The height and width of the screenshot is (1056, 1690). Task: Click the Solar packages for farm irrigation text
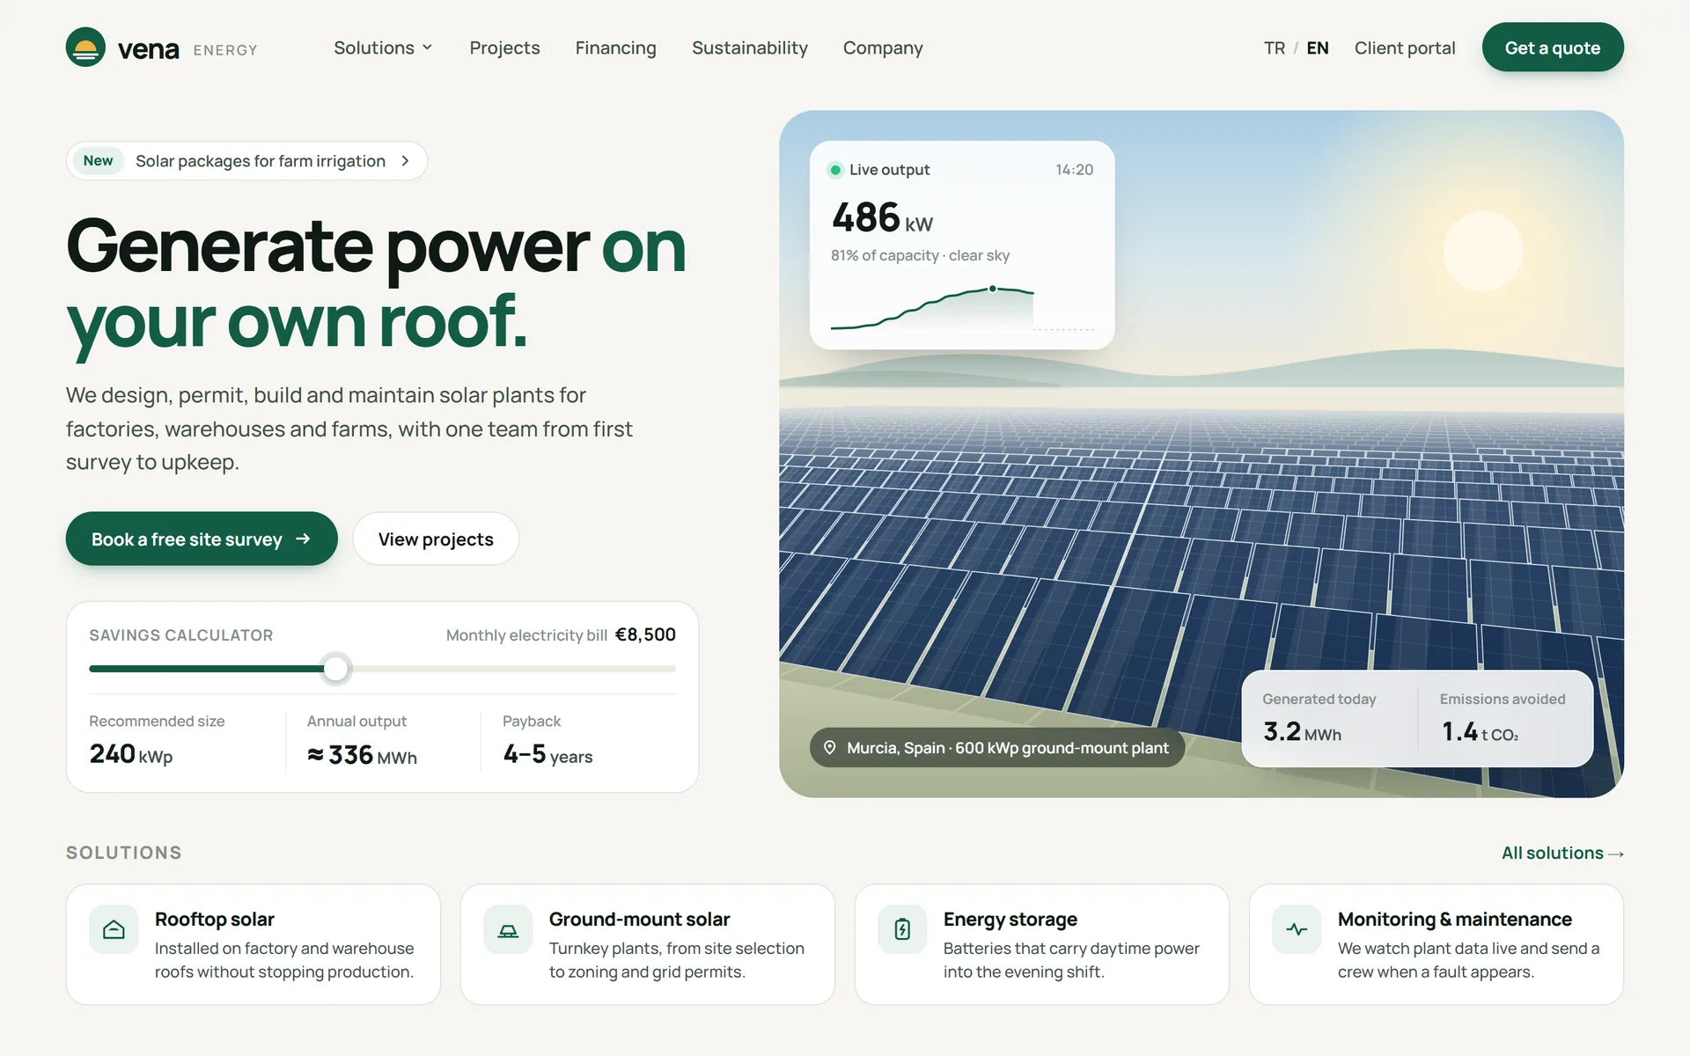click(261, 161)
